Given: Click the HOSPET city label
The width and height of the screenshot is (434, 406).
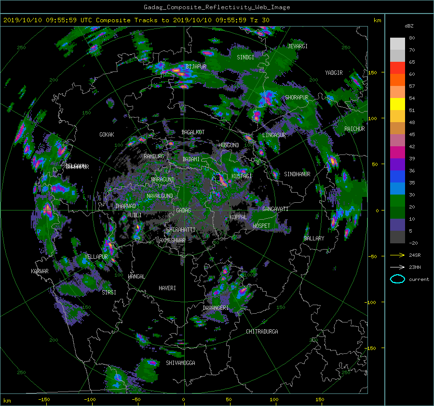Looking at the screenshot, I should [261, 226].
